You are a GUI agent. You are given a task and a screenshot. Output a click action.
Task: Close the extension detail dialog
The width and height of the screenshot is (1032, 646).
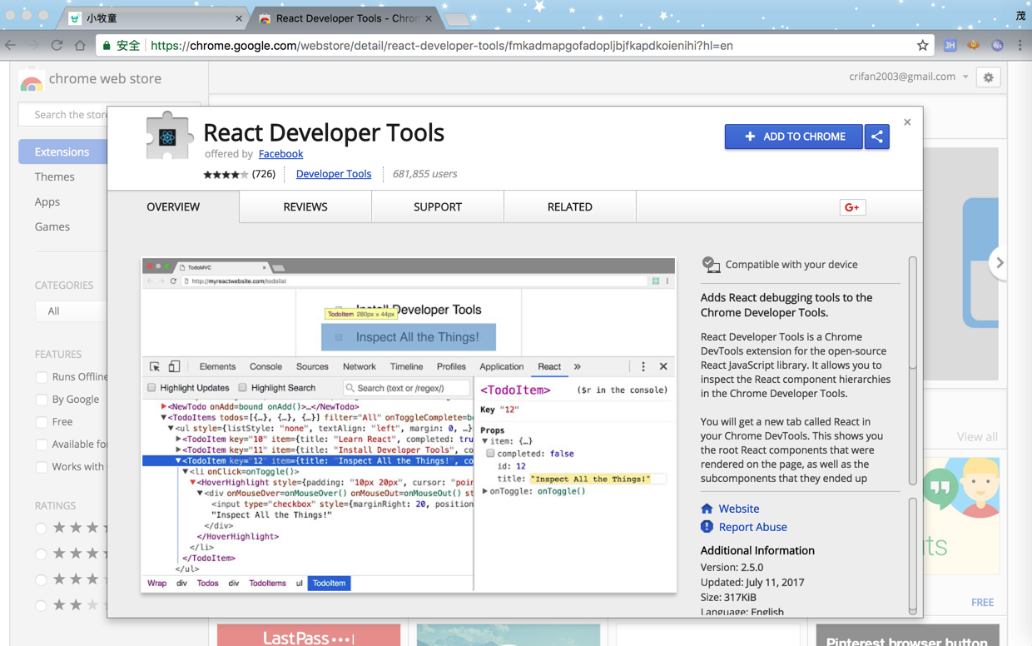907,122
